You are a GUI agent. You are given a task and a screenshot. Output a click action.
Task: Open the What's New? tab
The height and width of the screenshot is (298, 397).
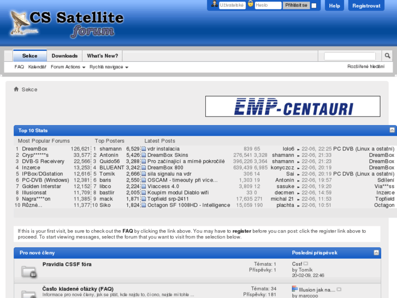102,56
